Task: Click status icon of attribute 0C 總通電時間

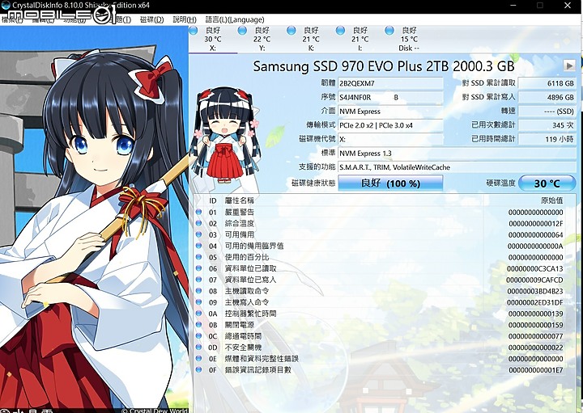Action: [x=198, y=336]
